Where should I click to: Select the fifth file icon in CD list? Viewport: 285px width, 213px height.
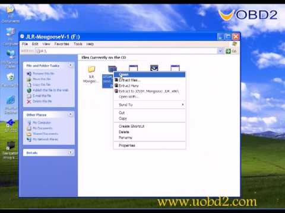[175, 68]
